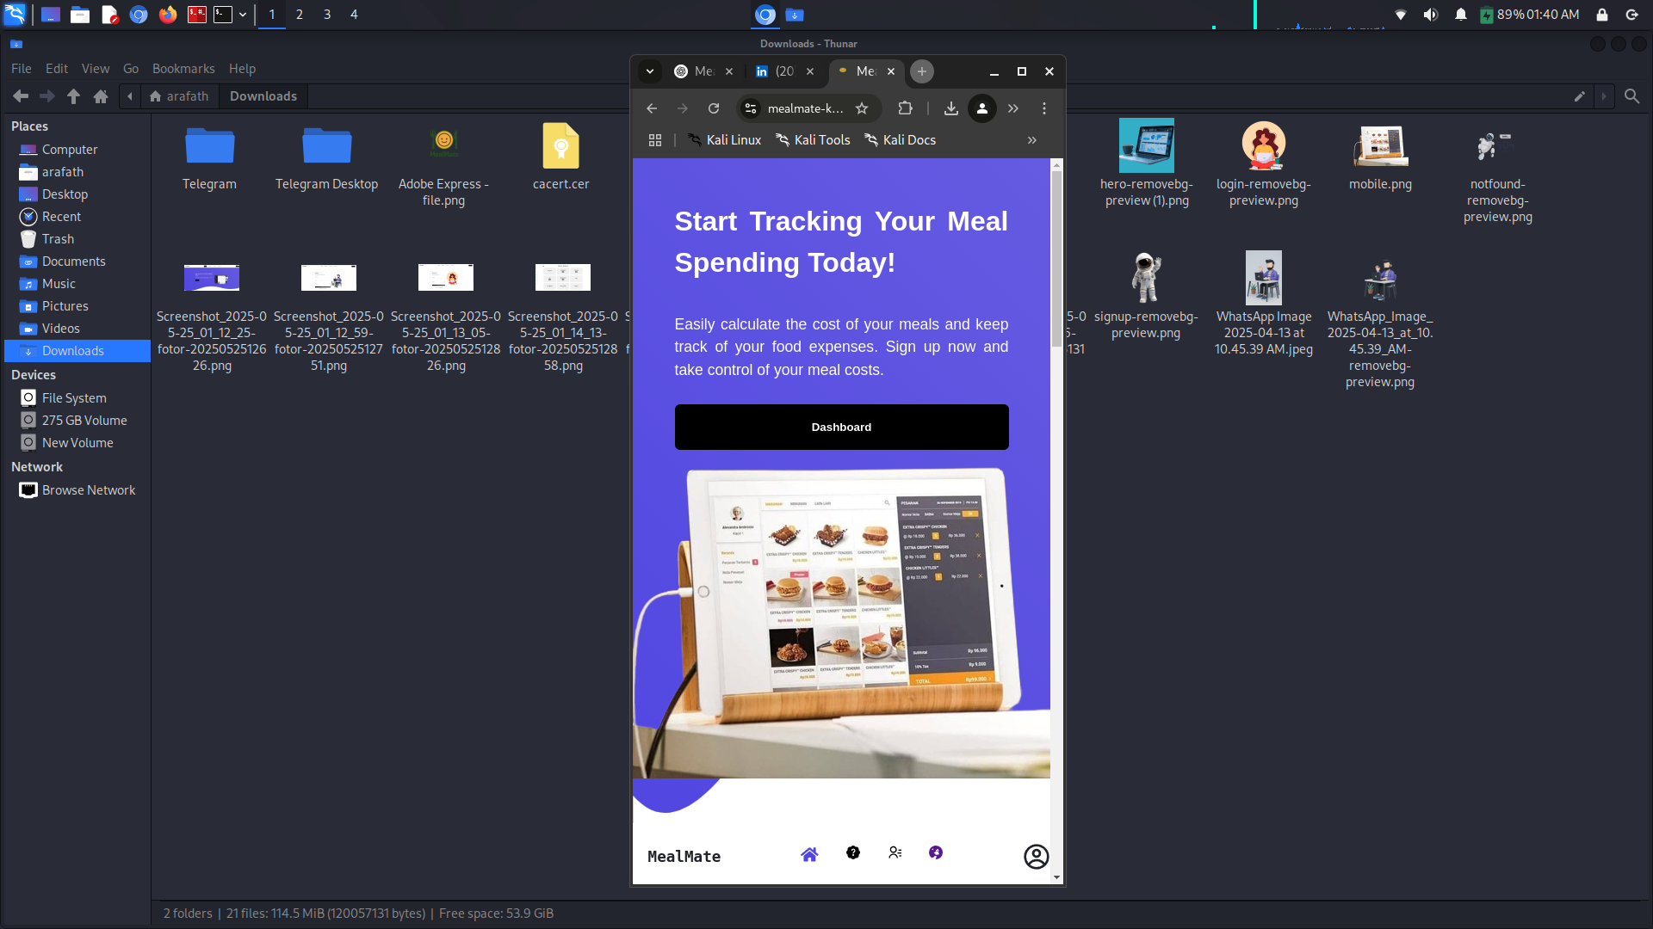The height and width of the screenshot is (929, 1653).
Task: Toggle the path bar edit pencil
Action: pos(1579,96)
